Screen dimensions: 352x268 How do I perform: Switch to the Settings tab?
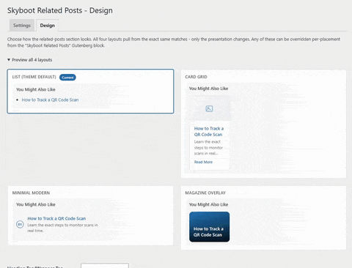[22, 26]
